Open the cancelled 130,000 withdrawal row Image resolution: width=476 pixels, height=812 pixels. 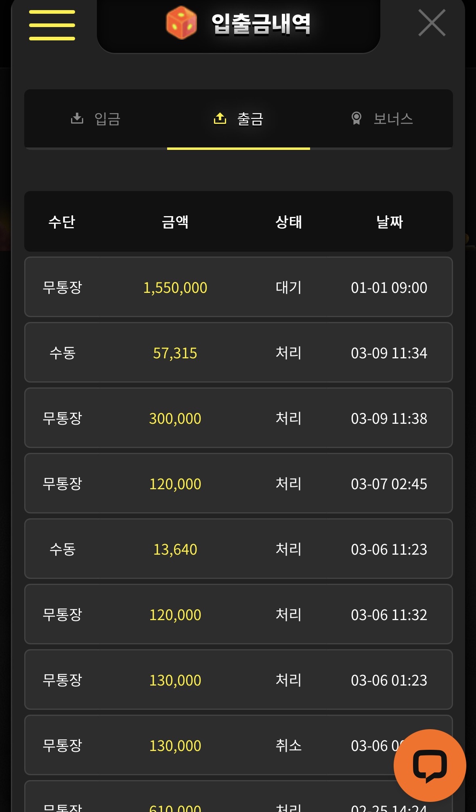click(x=238, y=745)
